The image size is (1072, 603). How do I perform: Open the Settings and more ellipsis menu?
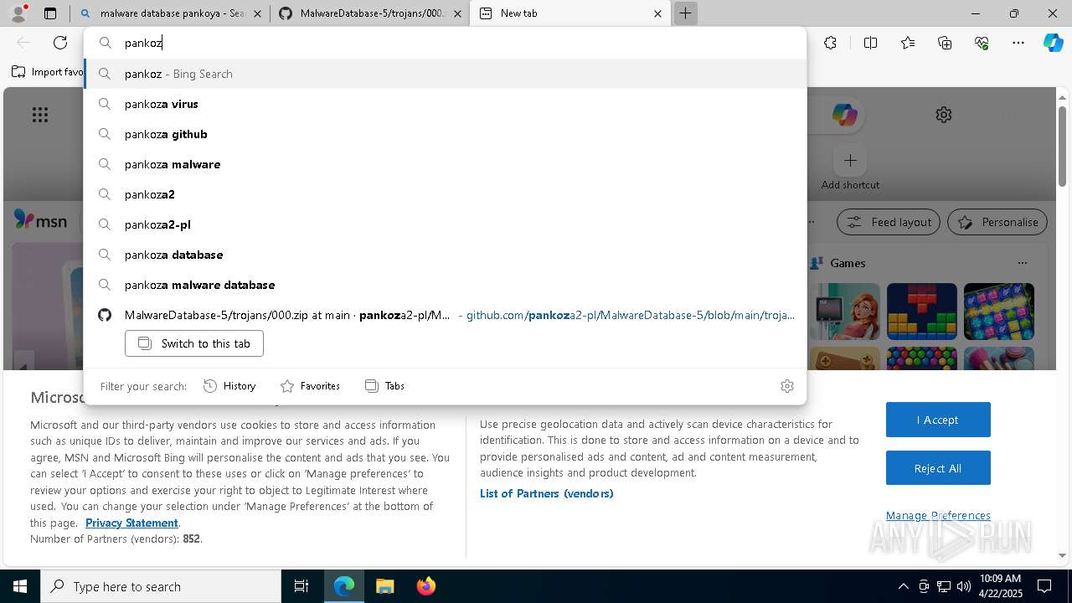point(1018,43)
